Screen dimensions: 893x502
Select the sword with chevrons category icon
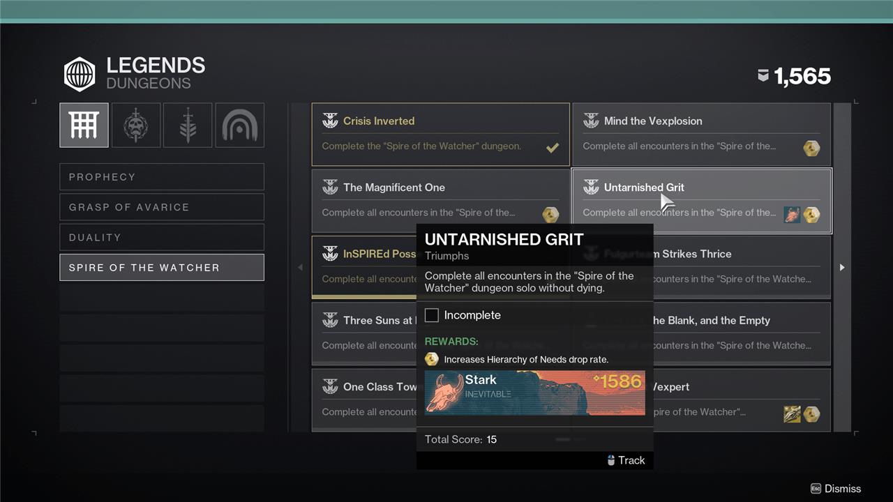click(188, 125)
